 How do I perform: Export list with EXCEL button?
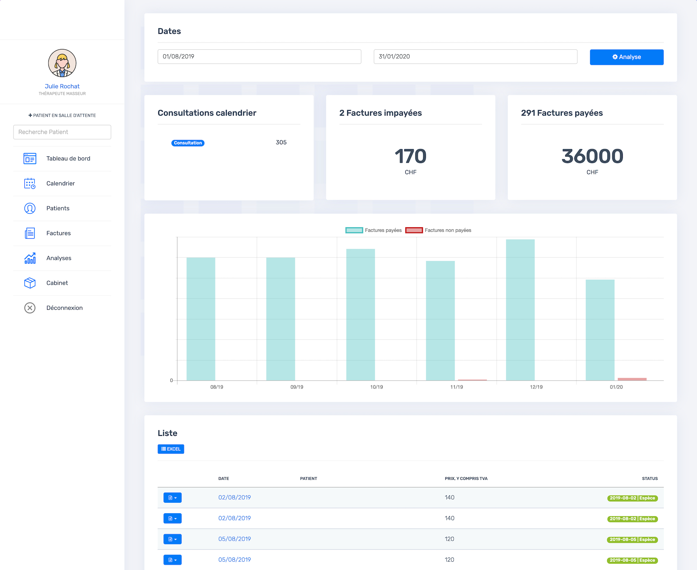pyautogui.click(x=171, y=449)
